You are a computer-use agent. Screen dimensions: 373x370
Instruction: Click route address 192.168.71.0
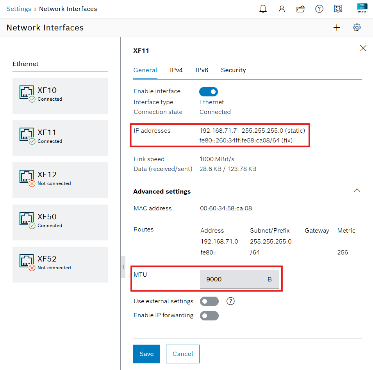point(219,242)
